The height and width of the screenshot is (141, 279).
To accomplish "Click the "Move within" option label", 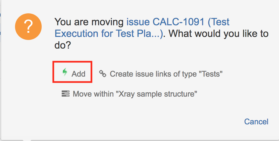I will tap(93, 94).
